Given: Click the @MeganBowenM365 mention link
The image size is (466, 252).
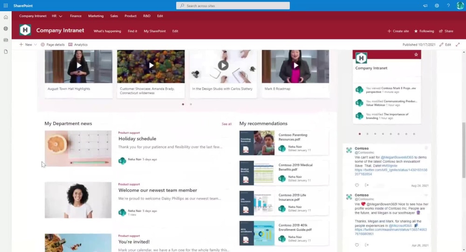Looking at the screenshot, I should [x=397, y=157].
